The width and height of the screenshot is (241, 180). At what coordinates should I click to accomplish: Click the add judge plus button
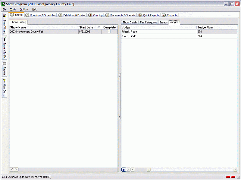click(124, 169)
